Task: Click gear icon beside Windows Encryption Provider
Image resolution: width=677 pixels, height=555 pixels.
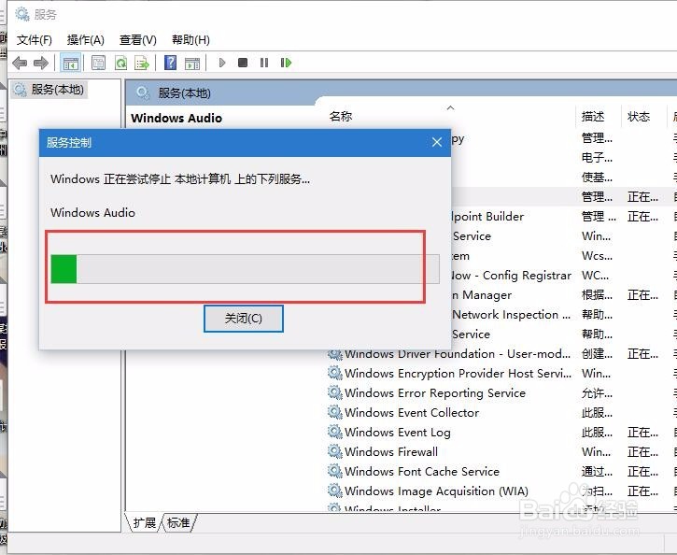Action: (334, 373)
